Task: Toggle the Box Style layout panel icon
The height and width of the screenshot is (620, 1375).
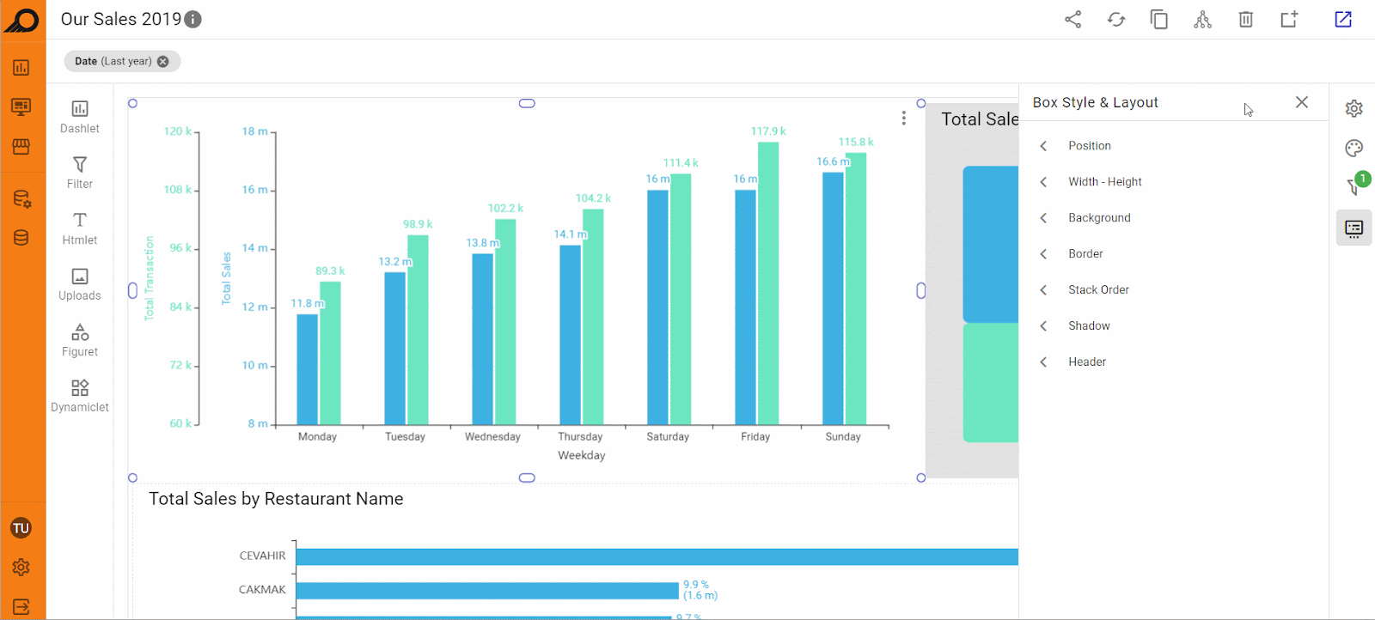Action: [1354, 228]
